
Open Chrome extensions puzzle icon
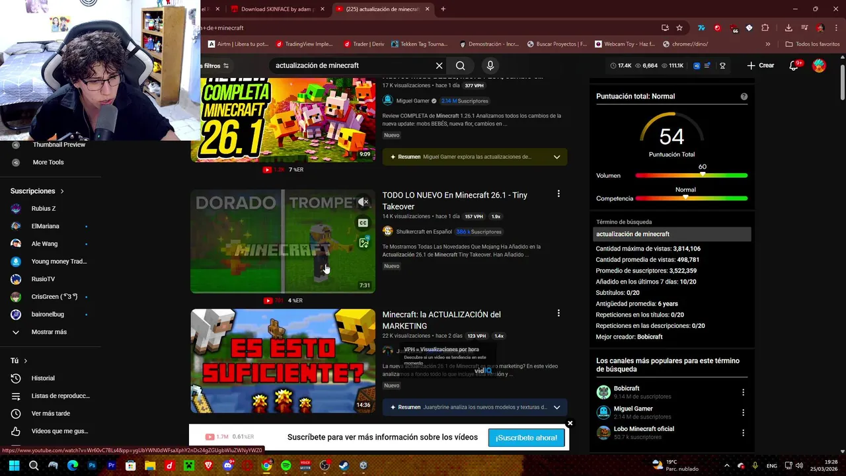tap(765, 28)
